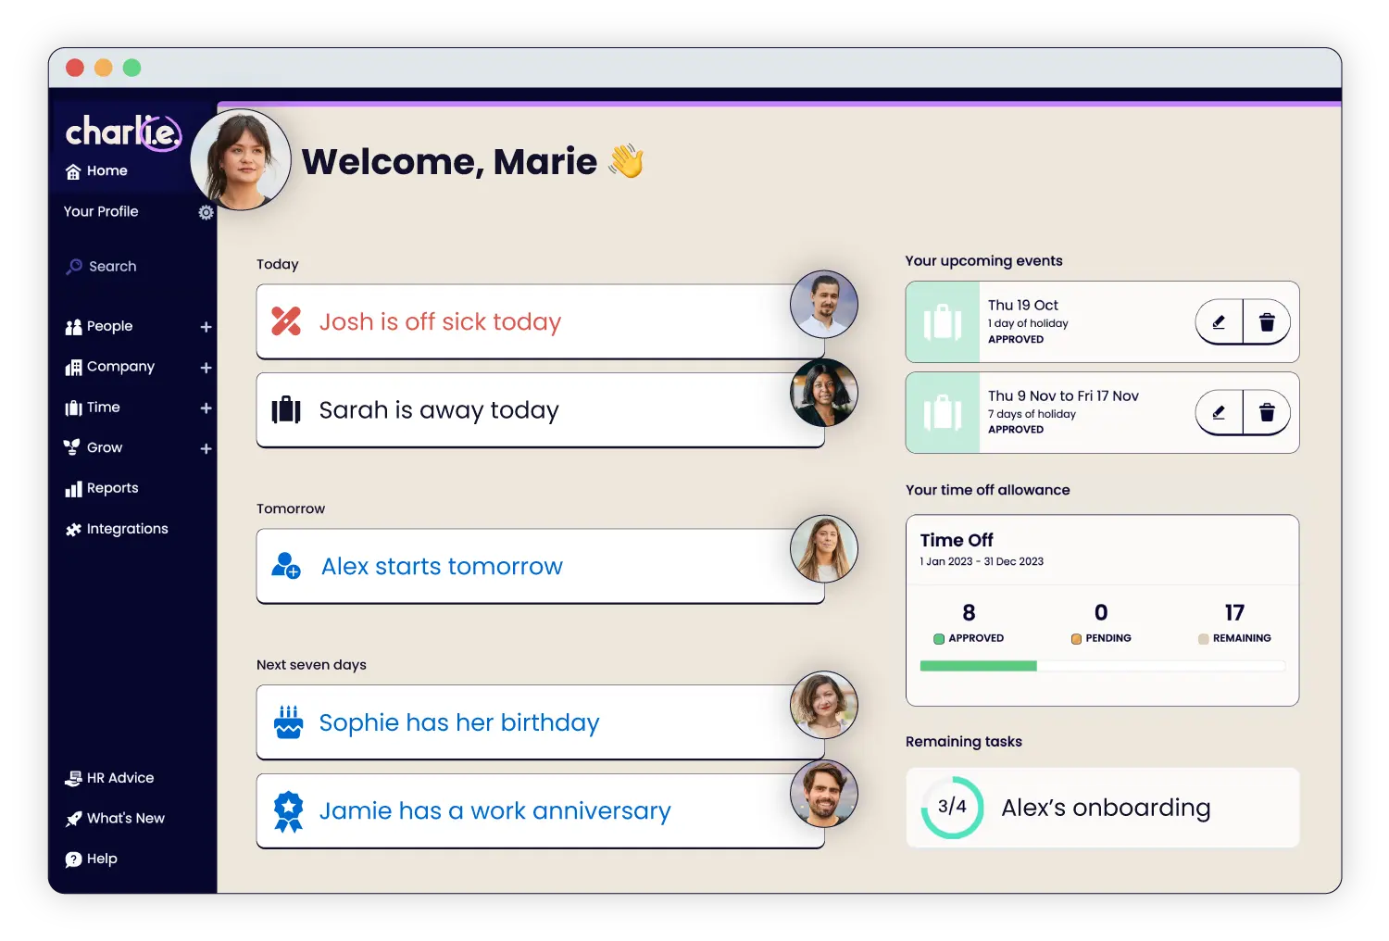The width and height of the screenshot is (1389, 941).
Task: Expand People with its plus icon
Action: click(x=206, y=327)
